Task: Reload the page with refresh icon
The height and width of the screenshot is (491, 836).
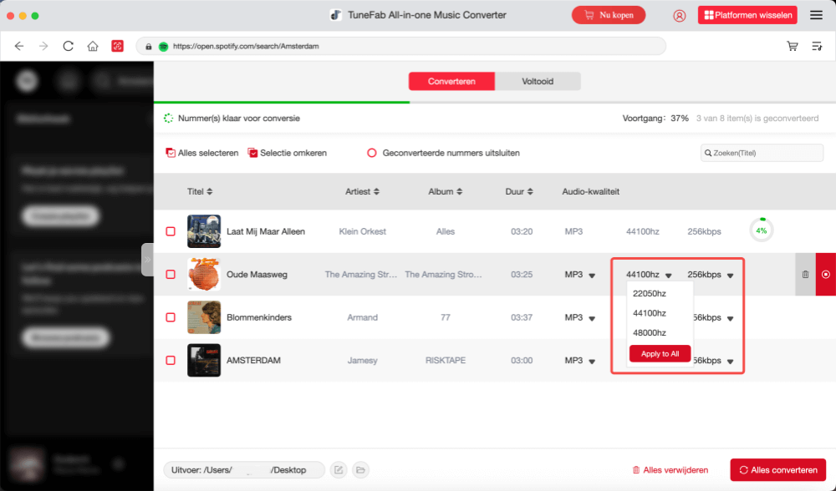Action: (69, 46)
